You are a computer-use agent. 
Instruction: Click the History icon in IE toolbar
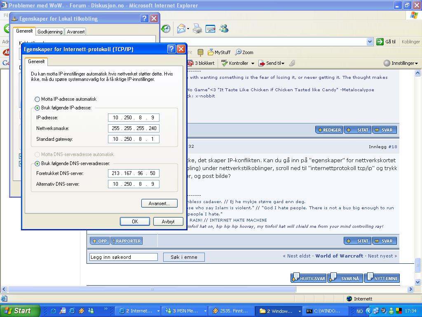[166, 28]
